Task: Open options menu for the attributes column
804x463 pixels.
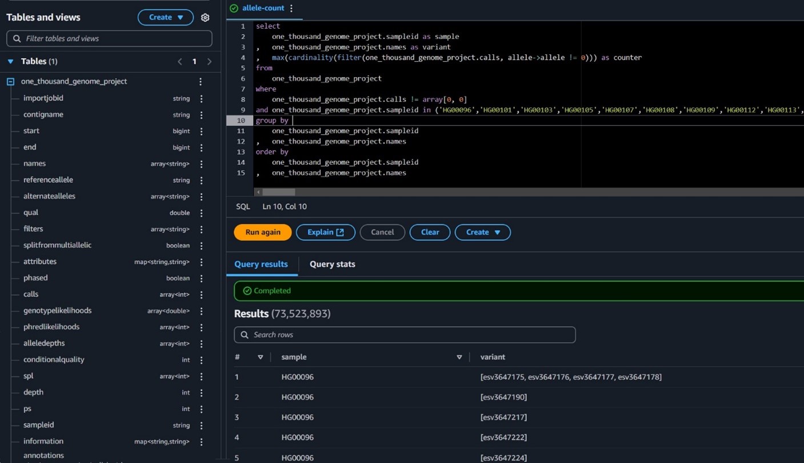Action: 201,261
